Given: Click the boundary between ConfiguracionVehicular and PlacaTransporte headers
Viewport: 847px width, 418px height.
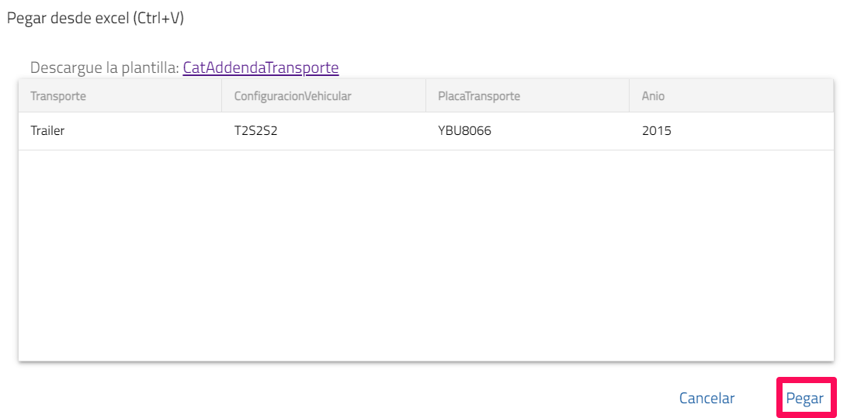Looking at the screenshot, I should pyautogui.click(x=426, y=96).
